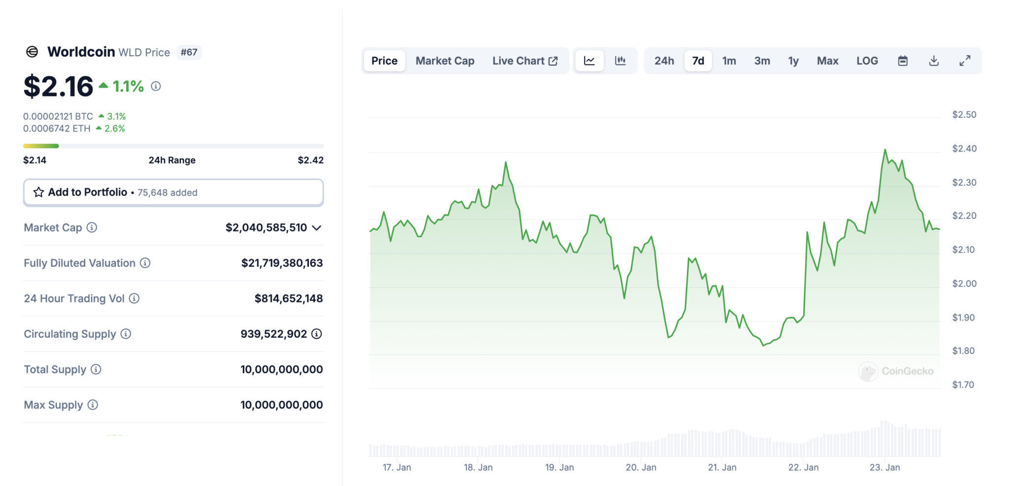Click the WLD Price ticker label
This screenshot has height=486, width=1009.
144,52
